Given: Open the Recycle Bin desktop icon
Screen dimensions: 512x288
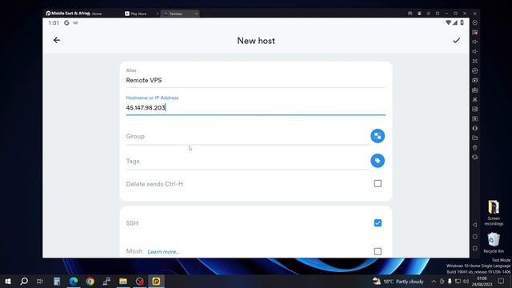Looking at the screenshot, I should tap(494, 242).
